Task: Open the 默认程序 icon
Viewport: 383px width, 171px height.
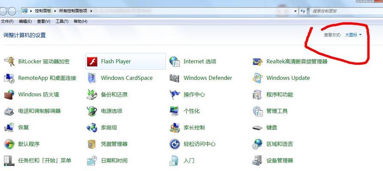Action: [9, 144]
